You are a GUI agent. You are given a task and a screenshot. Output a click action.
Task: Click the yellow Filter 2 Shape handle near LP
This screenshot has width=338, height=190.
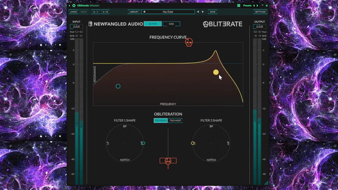[193, 143]
